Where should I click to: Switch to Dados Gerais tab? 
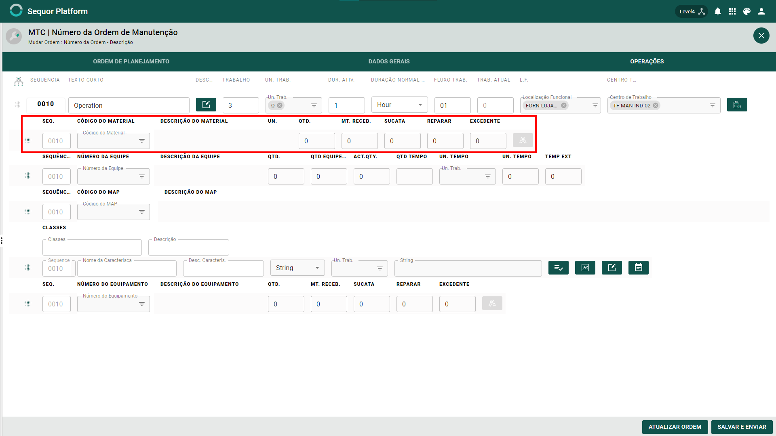tap(389, 61)
